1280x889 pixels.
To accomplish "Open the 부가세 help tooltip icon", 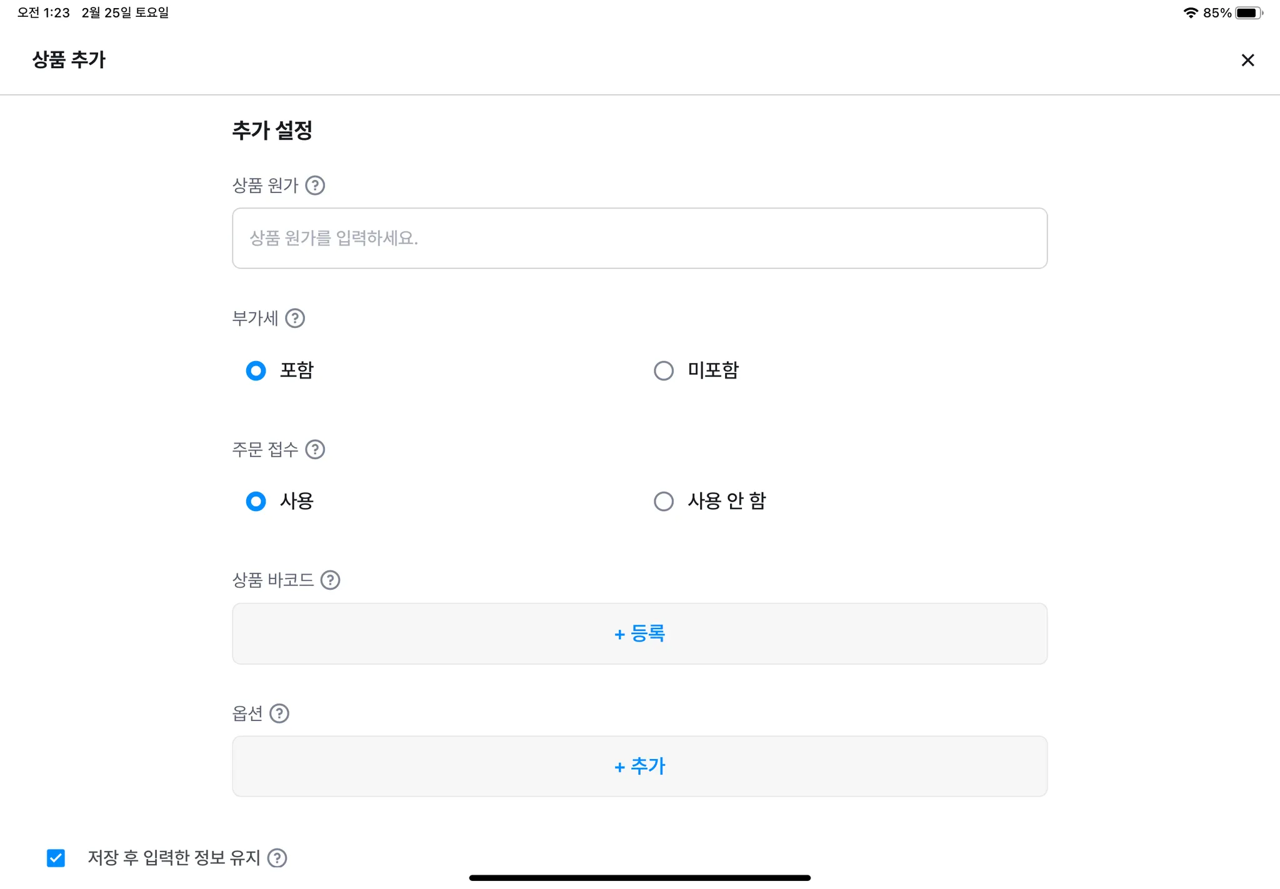I will coord(295,319).
